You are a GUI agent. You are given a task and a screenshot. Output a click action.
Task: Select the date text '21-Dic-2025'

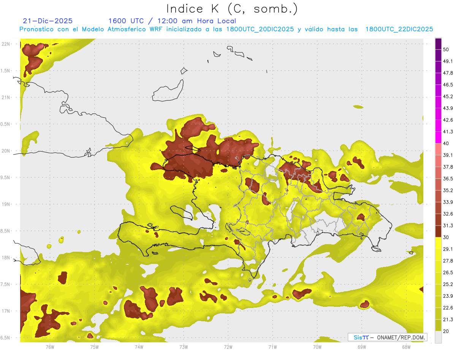pos(47,21)
